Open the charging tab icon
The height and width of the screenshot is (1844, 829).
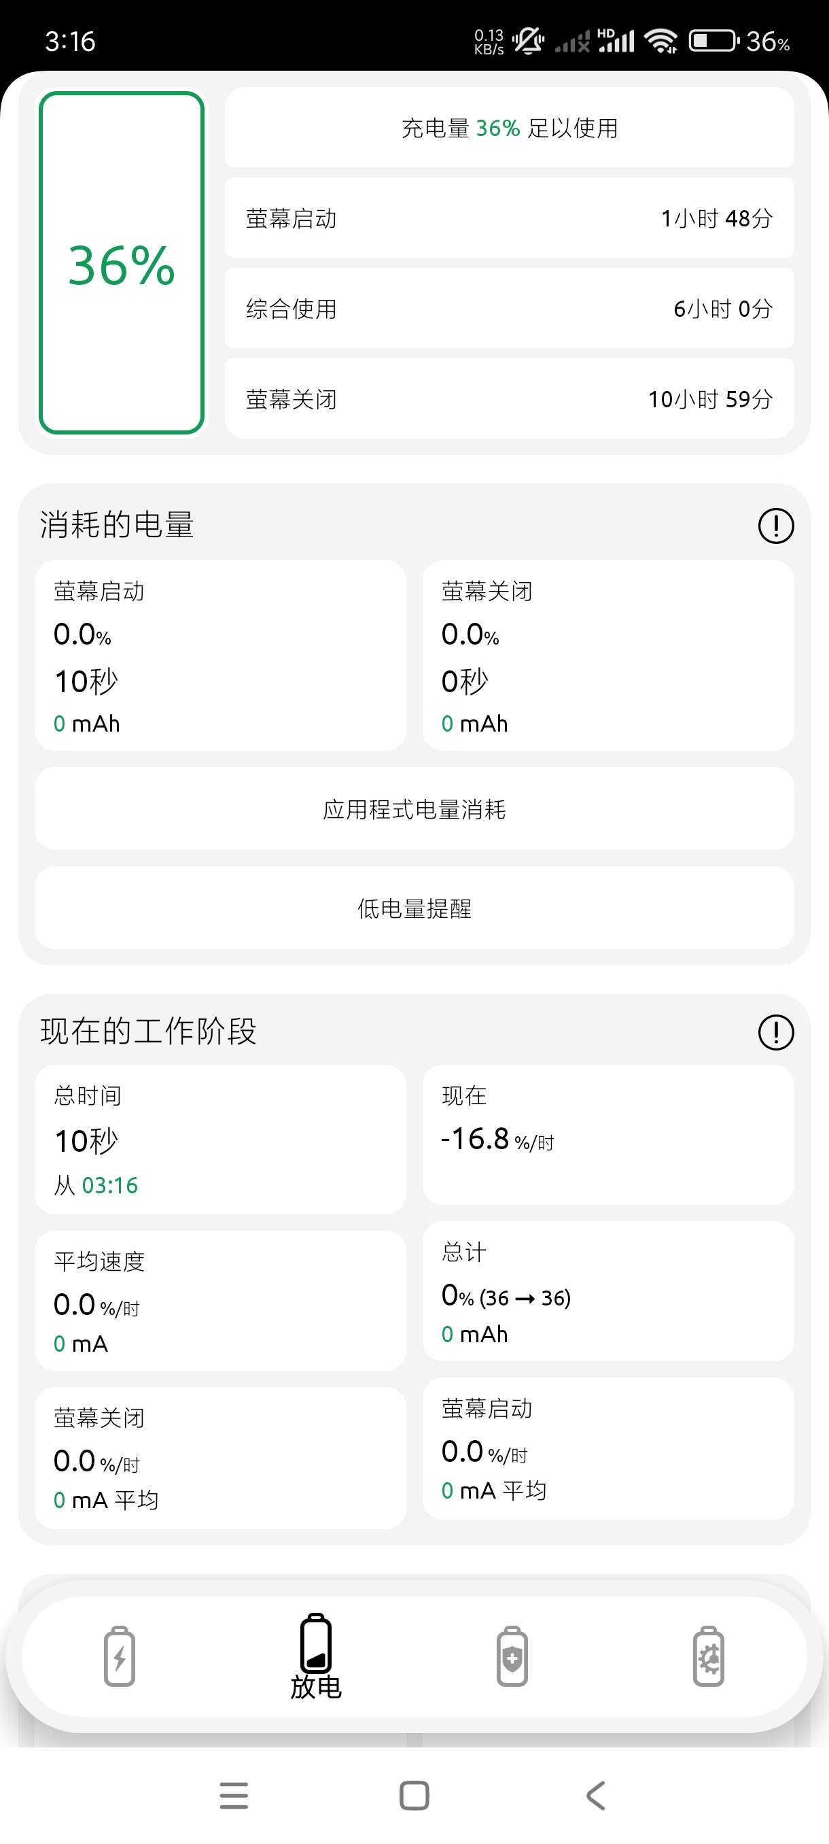[120, 1656]
